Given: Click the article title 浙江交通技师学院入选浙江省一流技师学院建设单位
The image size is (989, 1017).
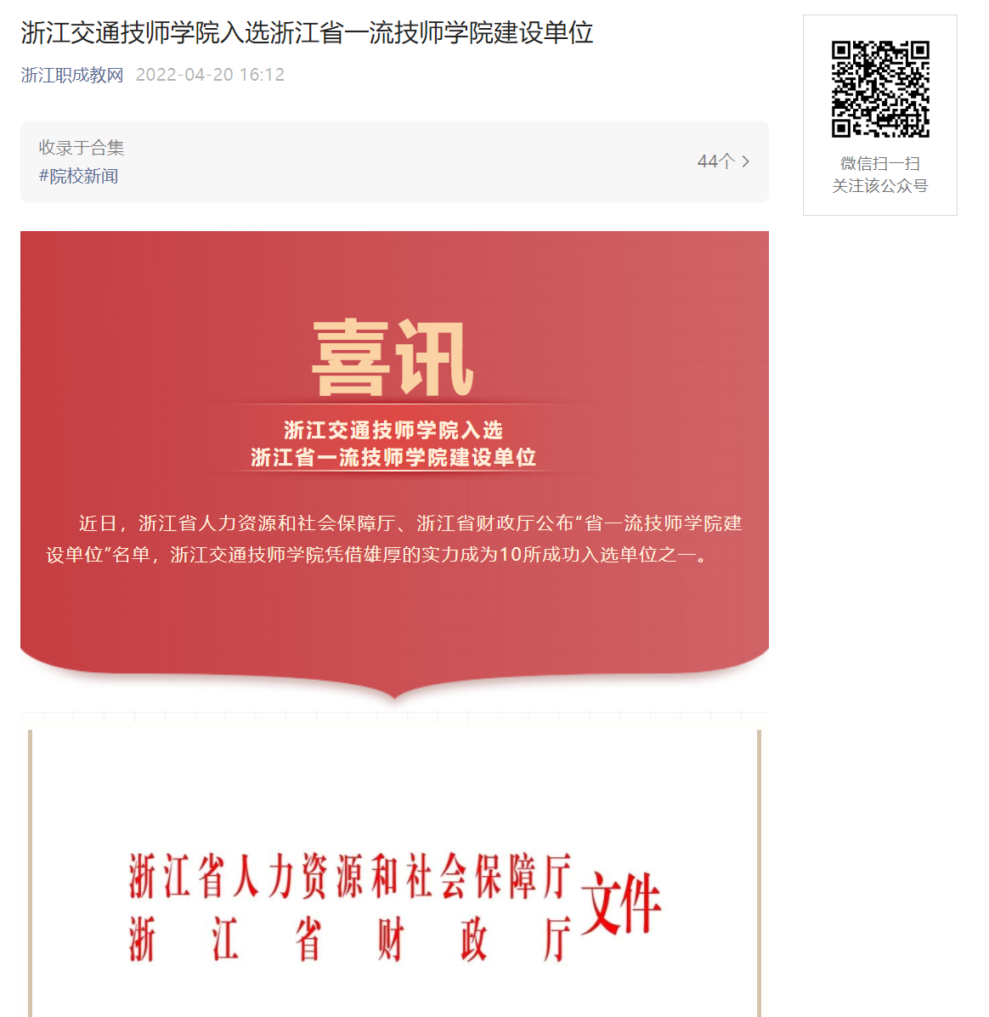Looking at the screenshot, I should [307, 32].
